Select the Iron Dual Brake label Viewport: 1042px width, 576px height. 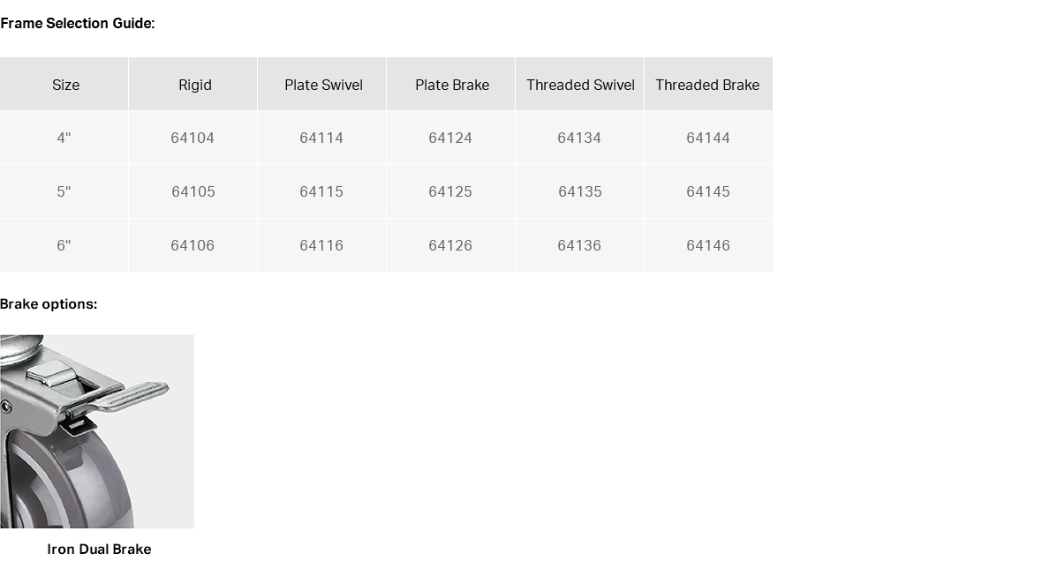tap(99, 550)
